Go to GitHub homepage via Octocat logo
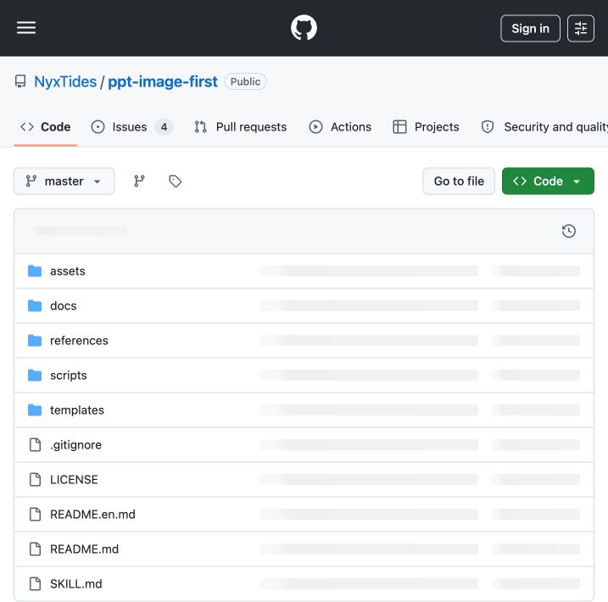This screenshot has height=602, width=608. tap(304, 28)
